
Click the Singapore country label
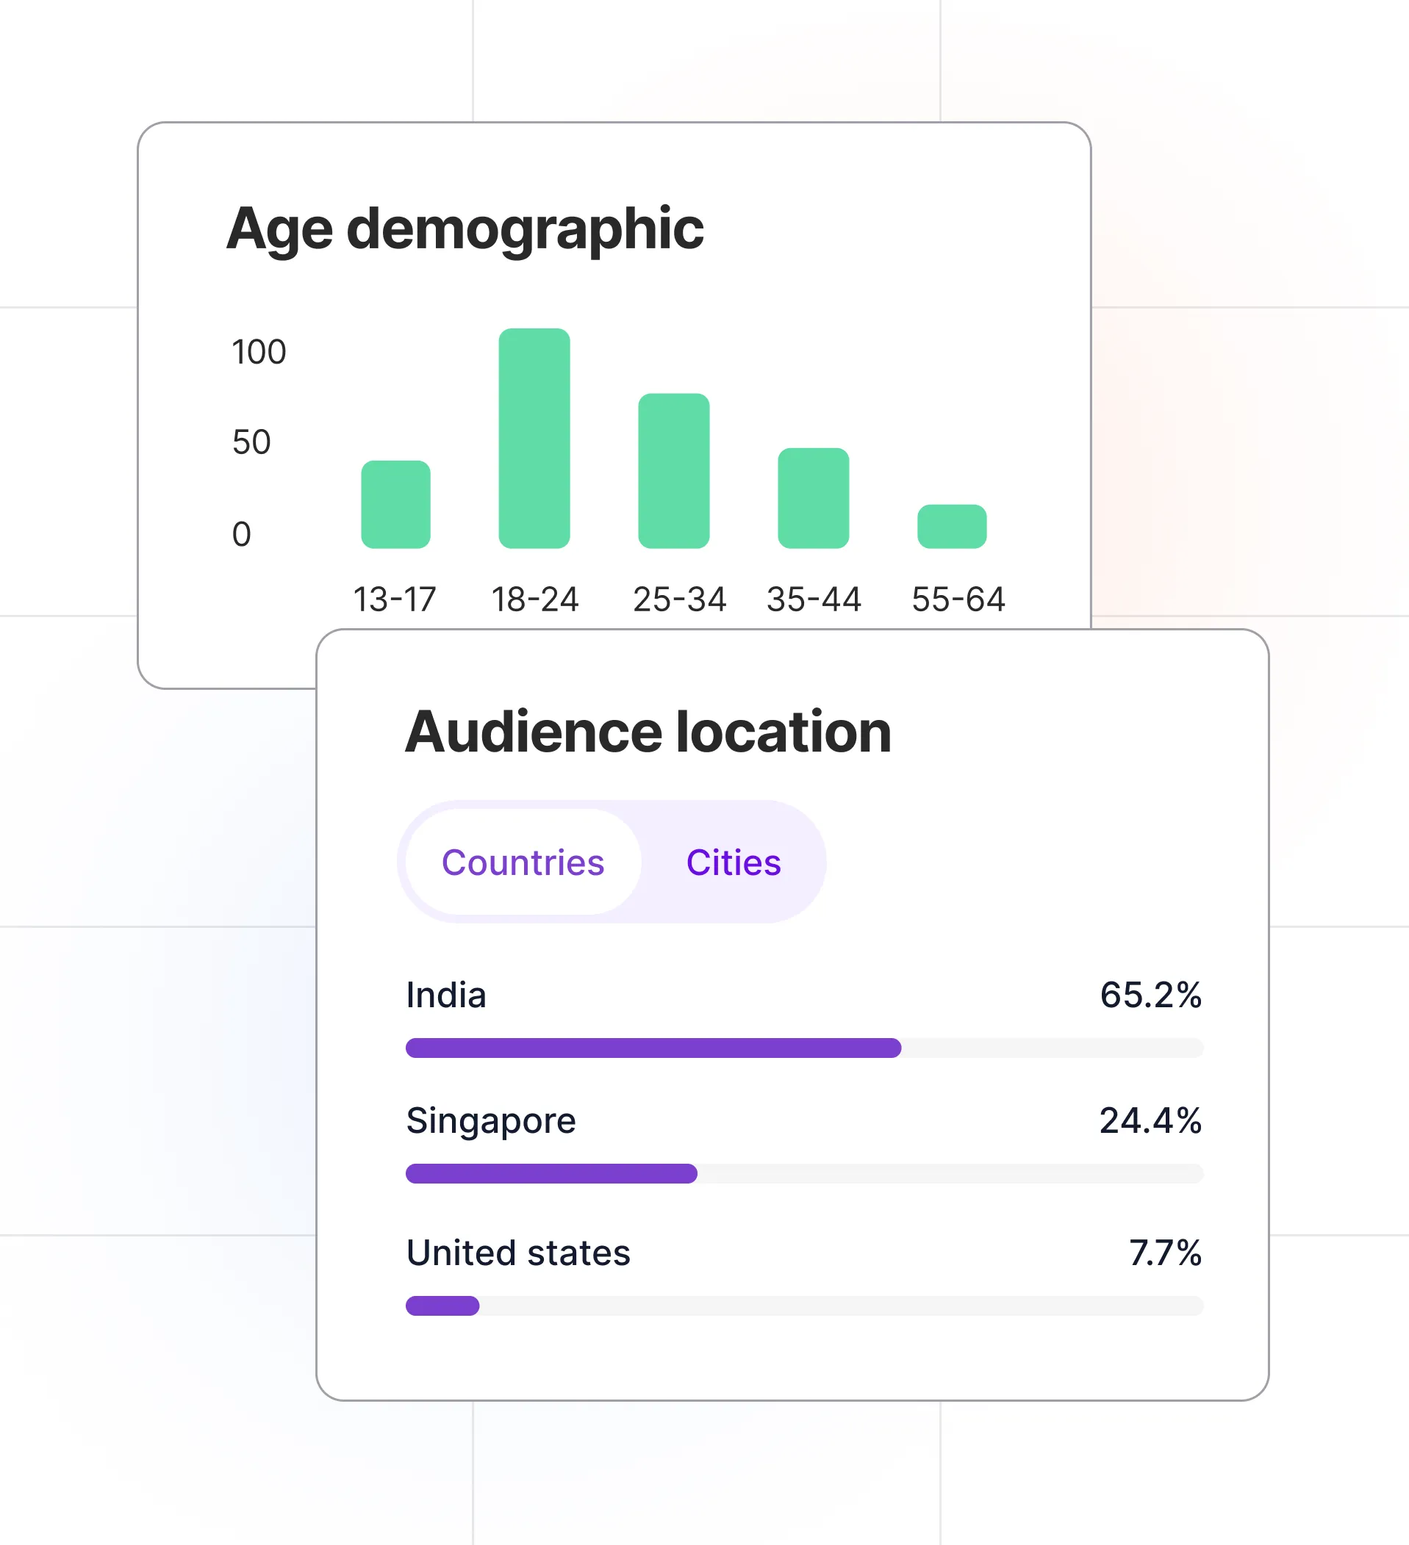tap(491, 1121)
